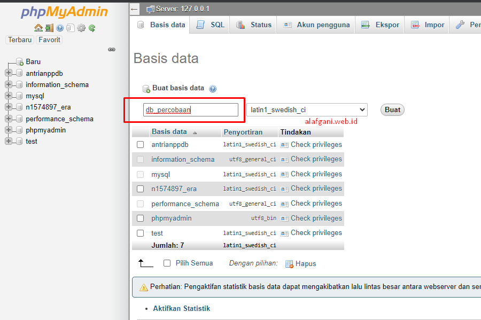Check the checkbox next to the test database
Viewport: 481px width, 320px height.
point(140,233)
